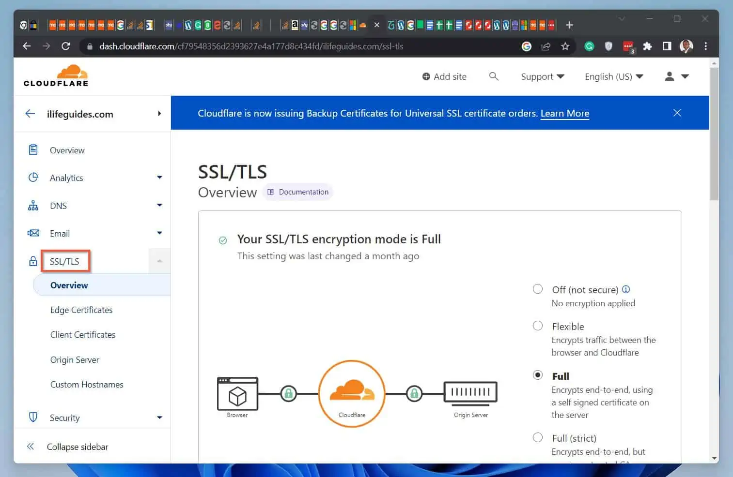
Task: Click the Email envelope icon
Action: pos(33,233)
